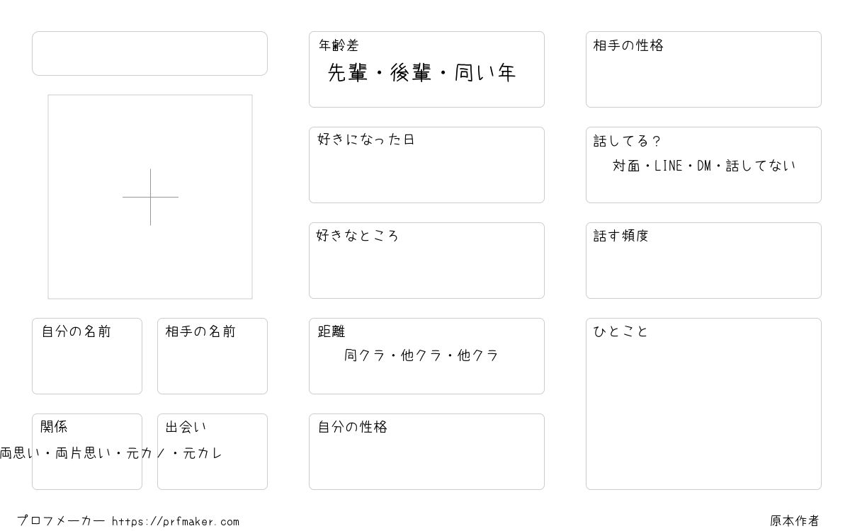Open the prfmaker.com link in the footer

pyautogui.click(x=176, y=522)
